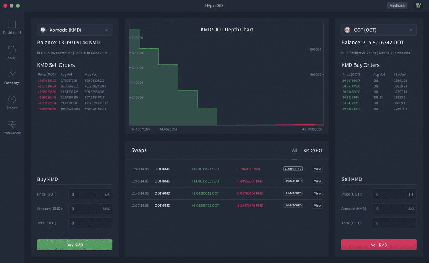Click the KMD wallet address text
The height and width of the screenshot is (263, 429).
72,53
